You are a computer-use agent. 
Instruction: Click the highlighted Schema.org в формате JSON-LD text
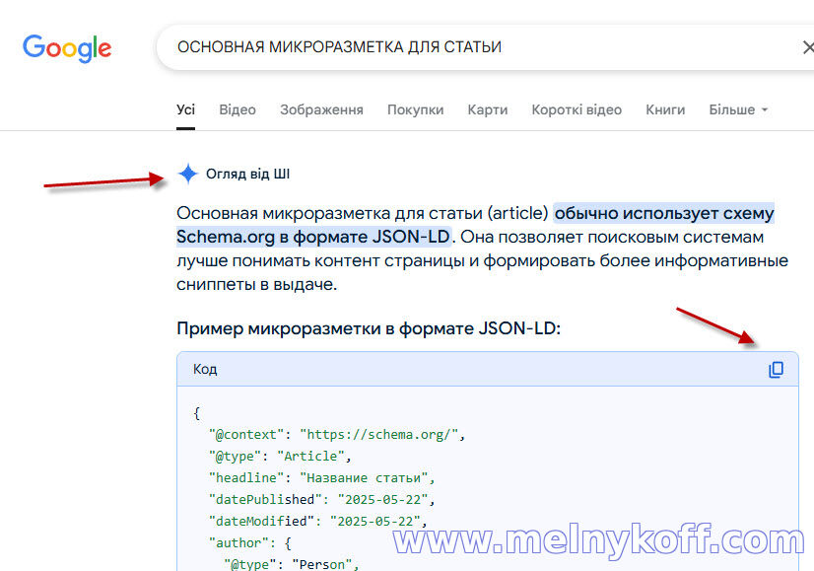click(313, 237)
